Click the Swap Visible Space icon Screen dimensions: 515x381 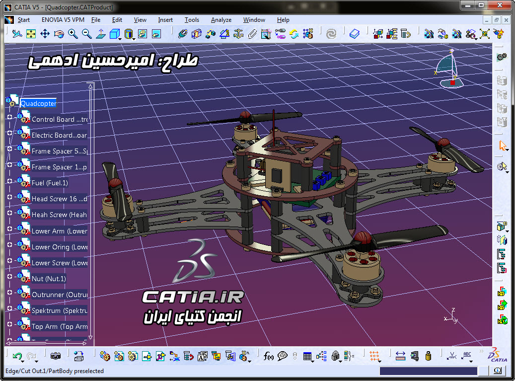pos(156,33)
